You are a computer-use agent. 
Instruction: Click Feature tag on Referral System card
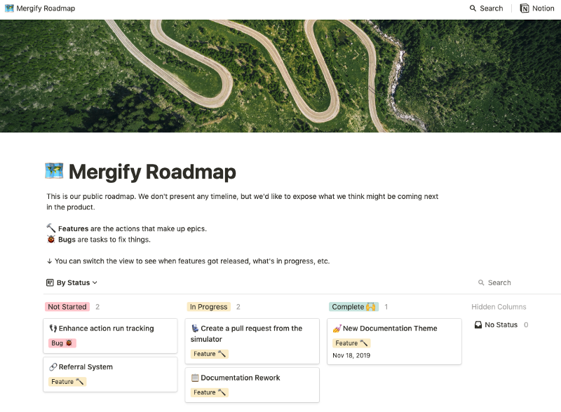click(x=67, y=382)
